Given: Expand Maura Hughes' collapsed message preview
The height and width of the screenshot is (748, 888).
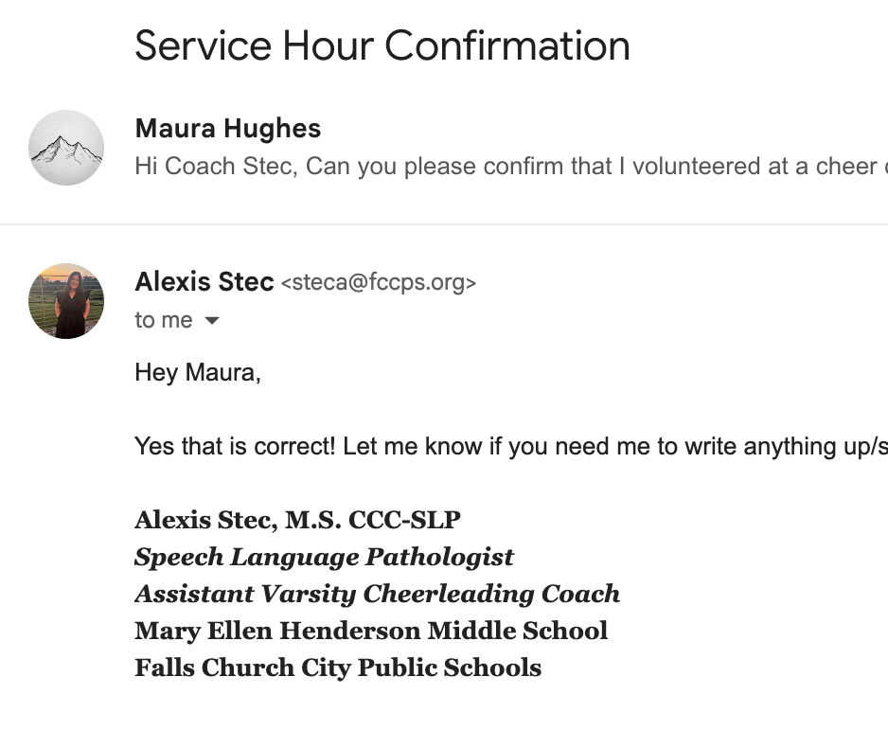Looking at the screenshot, I should pos(511,167).
